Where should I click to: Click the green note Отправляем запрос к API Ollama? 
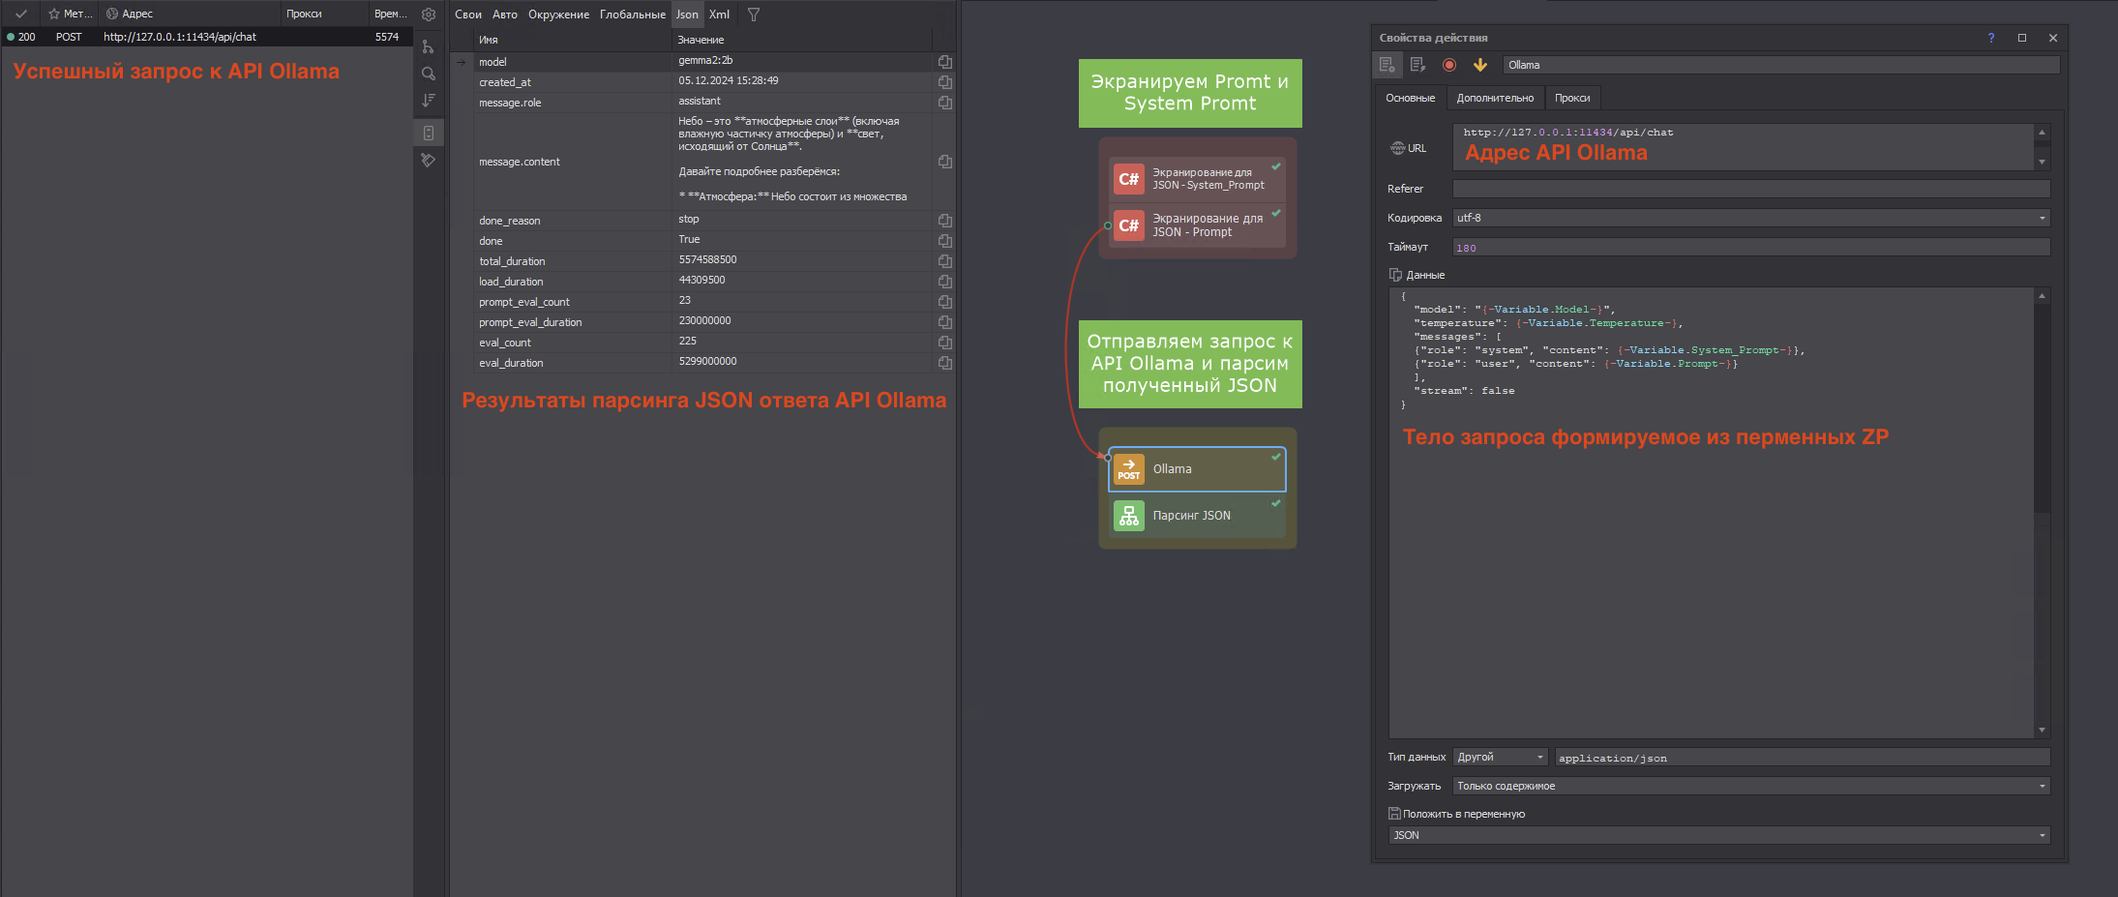1190,364
